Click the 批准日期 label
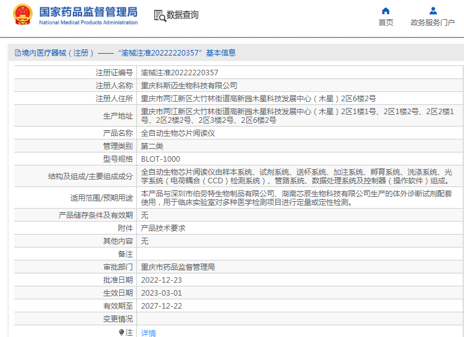The height and width of the screenshot is (337, 464). tap(118, 280)
